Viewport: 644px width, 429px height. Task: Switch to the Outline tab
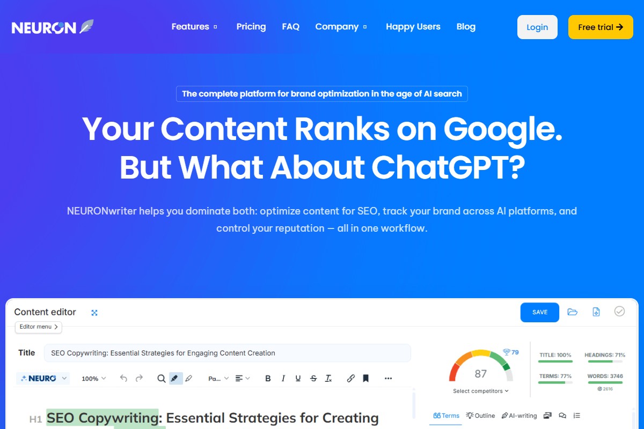pyautogui.click(x=480, y=416)
